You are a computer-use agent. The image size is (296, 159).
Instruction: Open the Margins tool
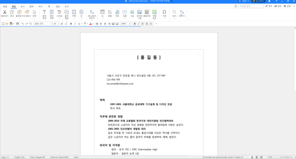click(x=74, y=14)
